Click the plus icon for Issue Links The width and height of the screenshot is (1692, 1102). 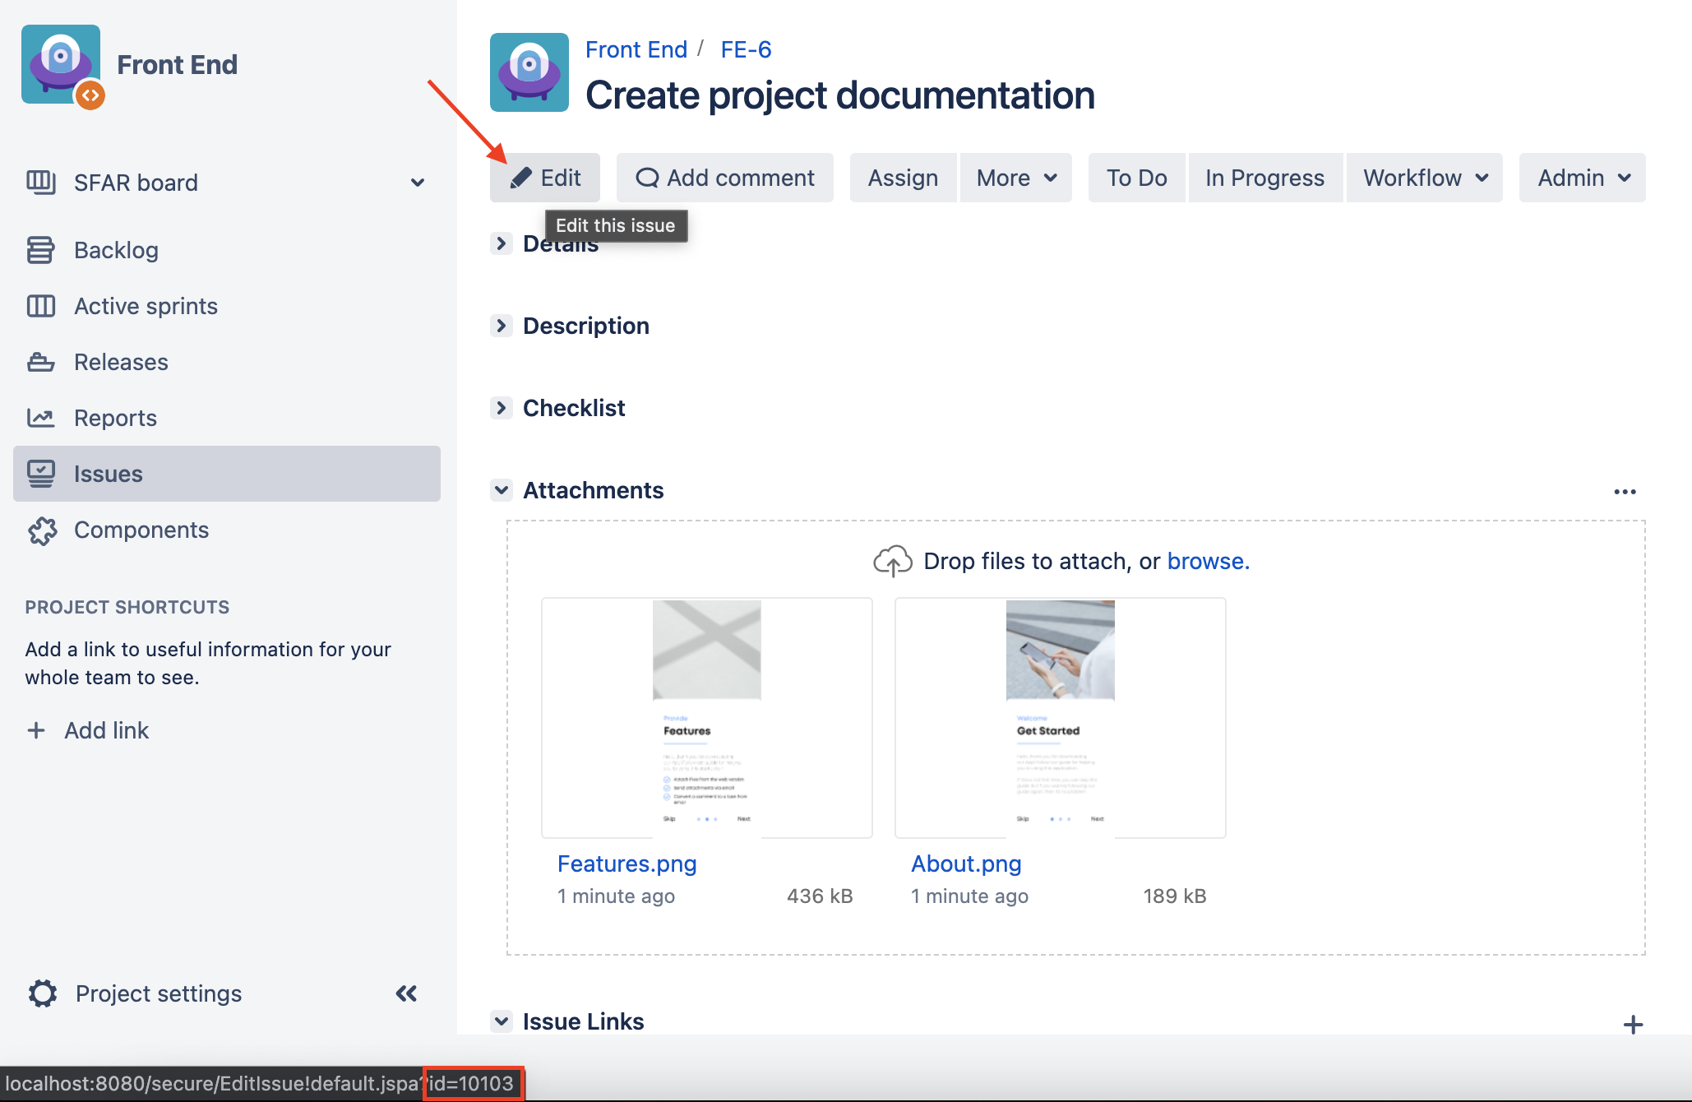[x=1633, y=1025]
